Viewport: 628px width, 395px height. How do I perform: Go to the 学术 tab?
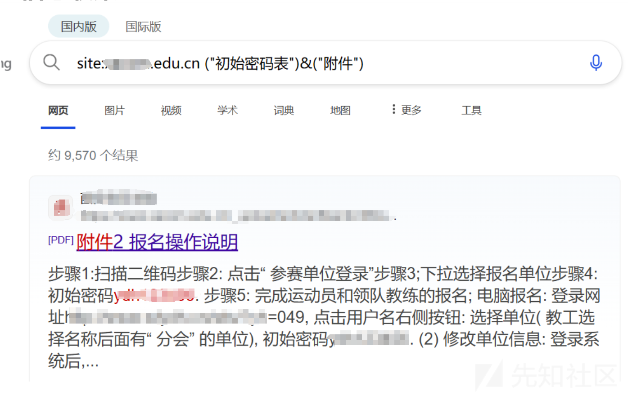click(x=227, y=110)
